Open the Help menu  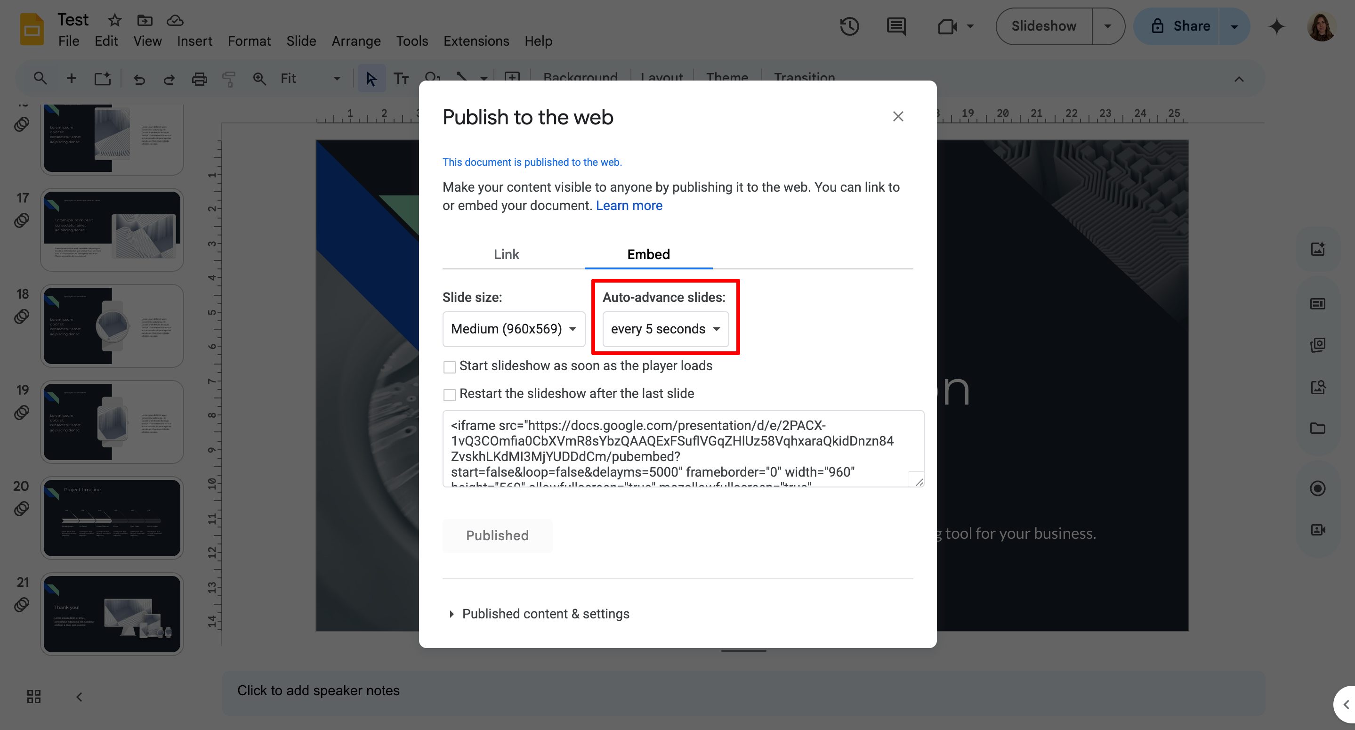pyautogui.click(x=538, y=41)
